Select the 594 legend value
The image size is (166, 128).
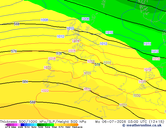75,127
